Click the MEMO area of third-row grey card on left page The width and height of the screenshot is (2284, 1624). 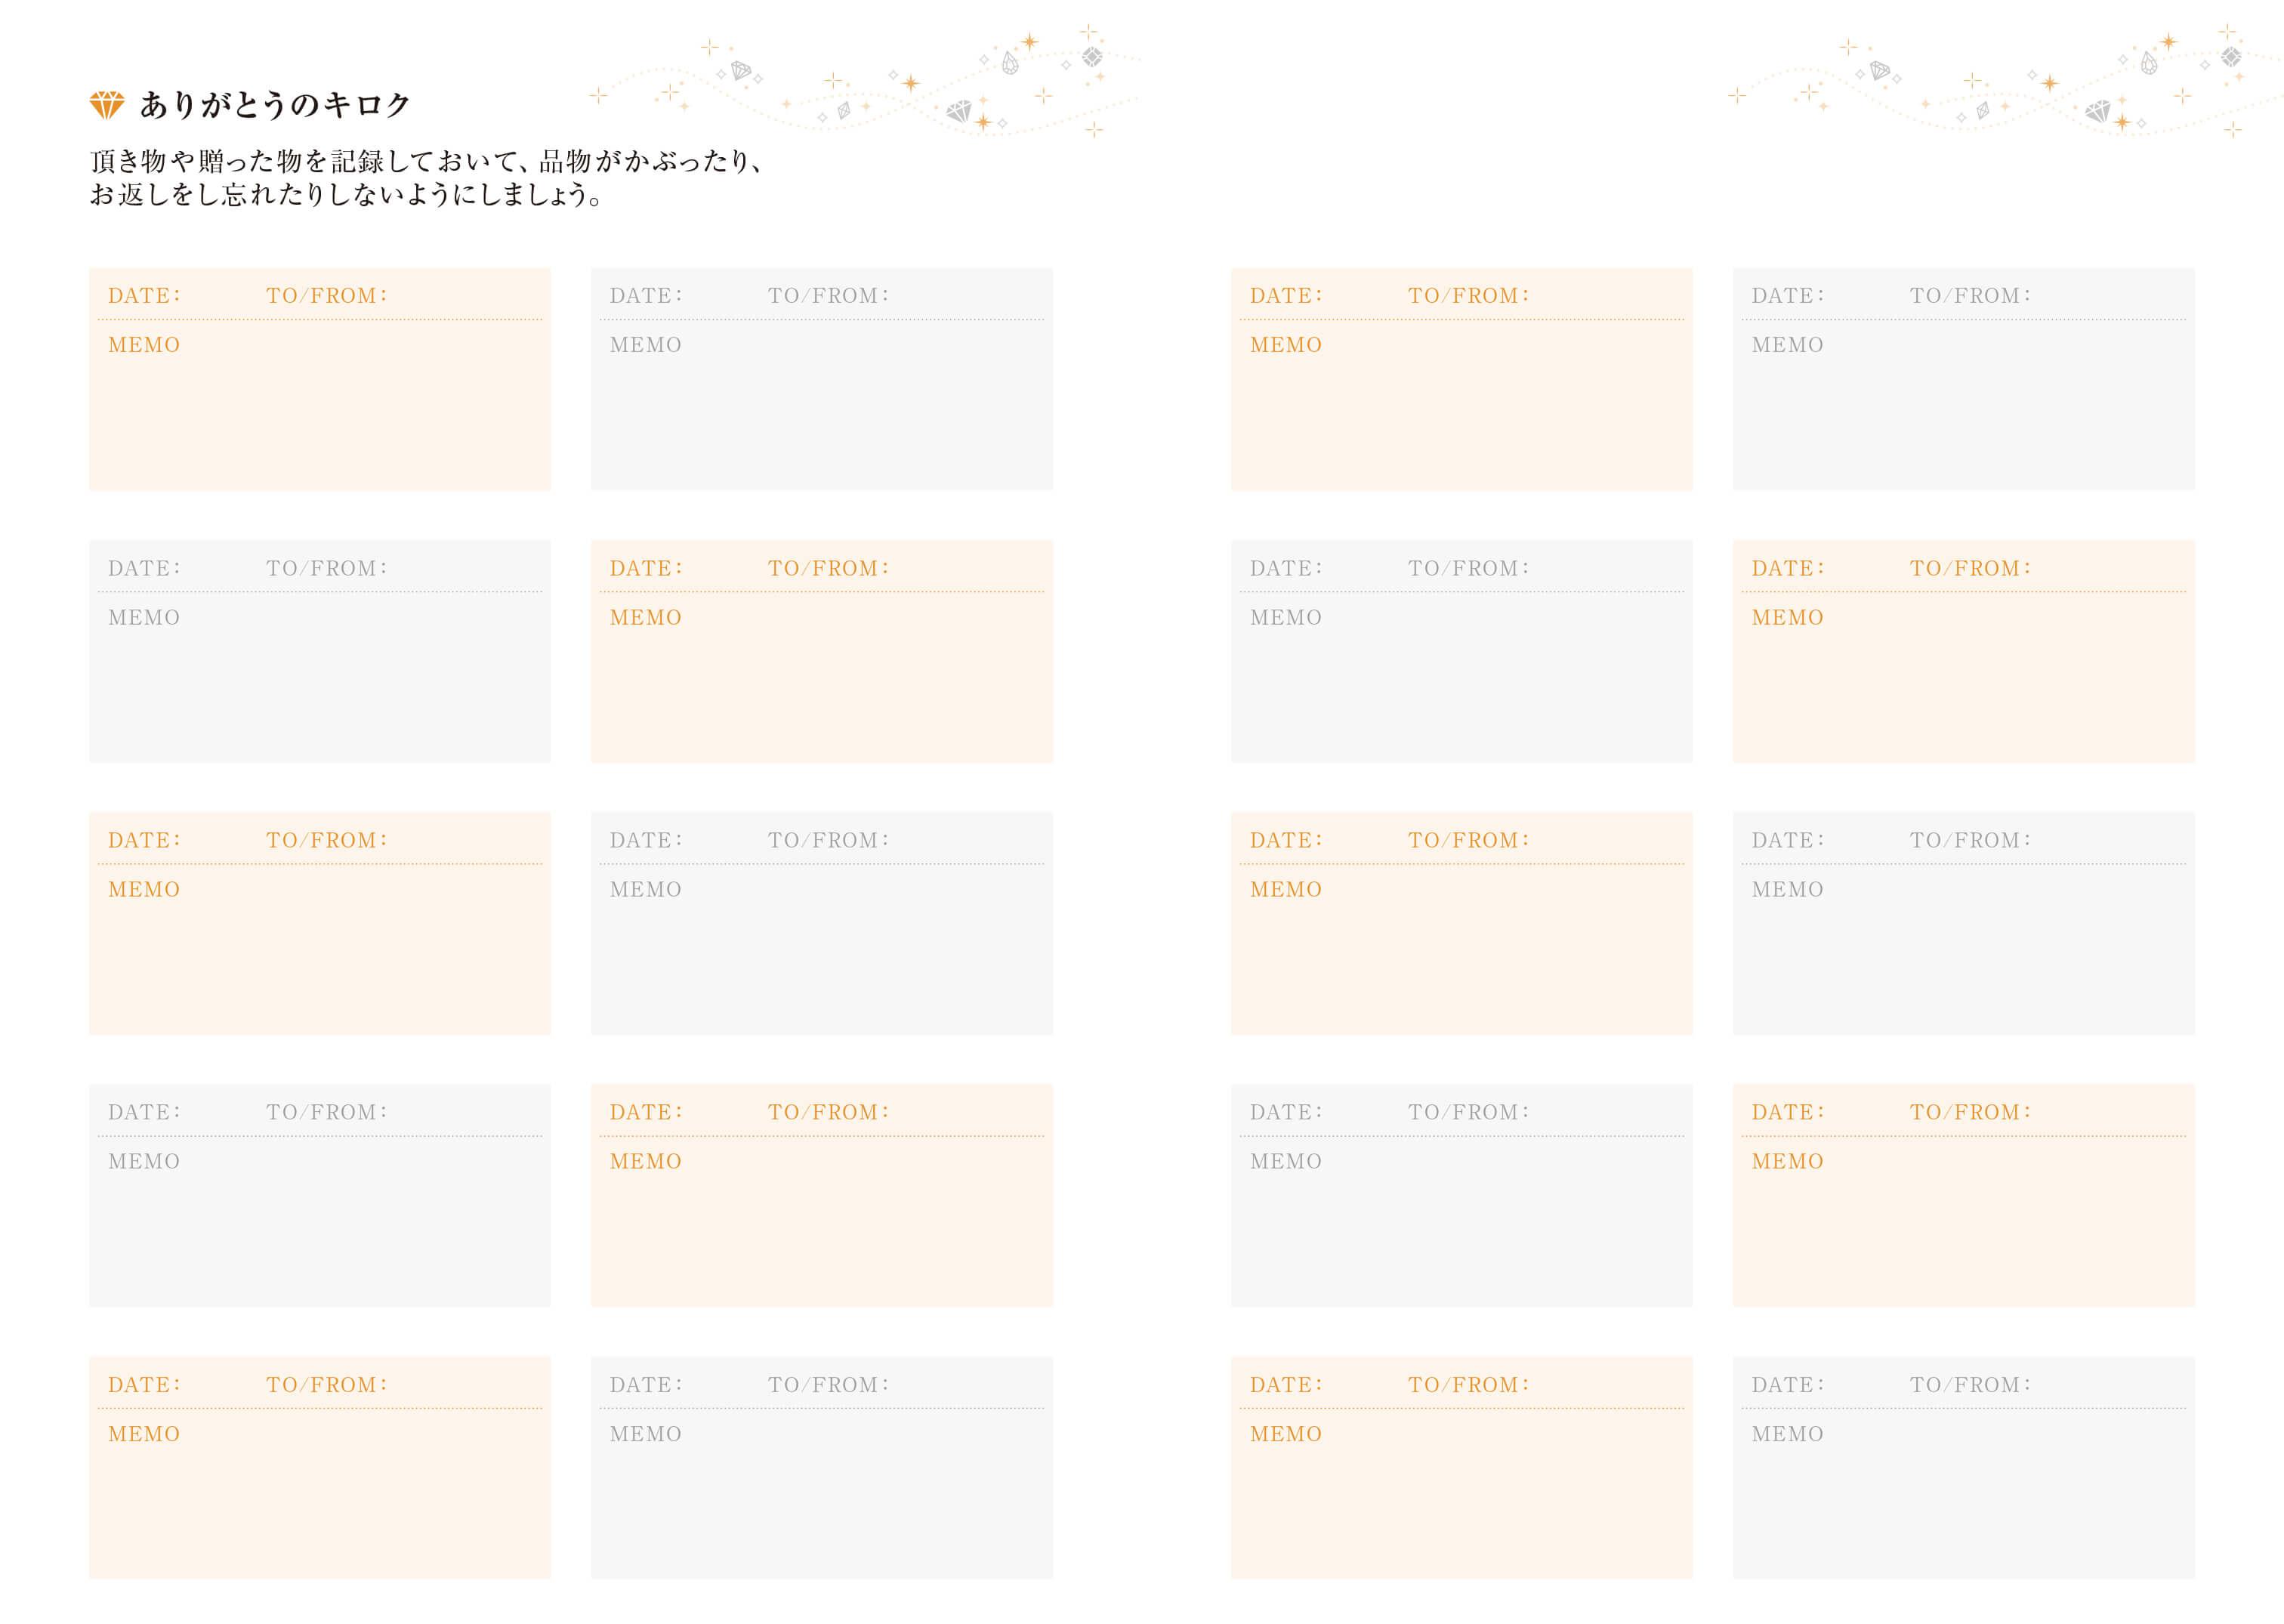(x=821, y=949)
